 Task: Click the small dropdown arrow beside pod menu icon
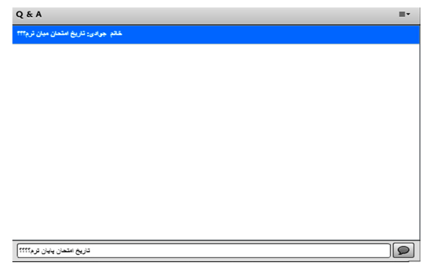tap(408, 14)
